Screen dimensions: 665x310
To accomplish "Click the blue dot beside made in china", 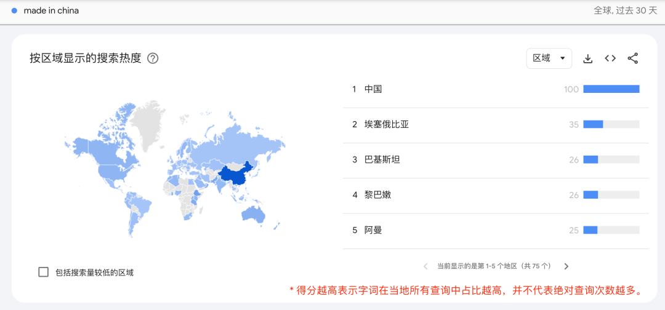I will click(x=14, y=11).
